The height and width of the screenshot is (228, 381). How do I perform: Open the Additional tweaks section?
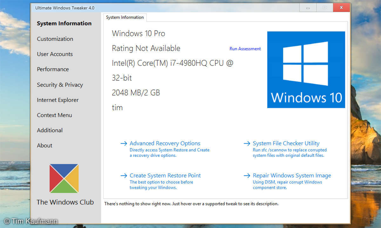click(50, 130)
